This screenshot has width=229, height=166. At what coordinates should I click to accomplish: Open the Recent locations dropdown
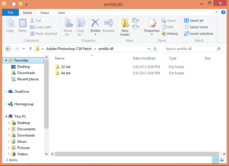(x=24, y=49)
